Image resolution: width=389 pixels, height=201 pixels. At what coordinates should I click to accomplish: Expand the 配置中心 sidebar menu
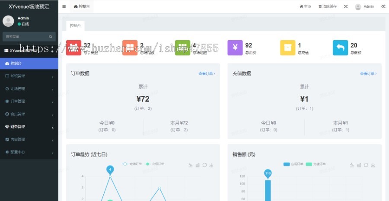pyautogui.click(x=29, y=152)
